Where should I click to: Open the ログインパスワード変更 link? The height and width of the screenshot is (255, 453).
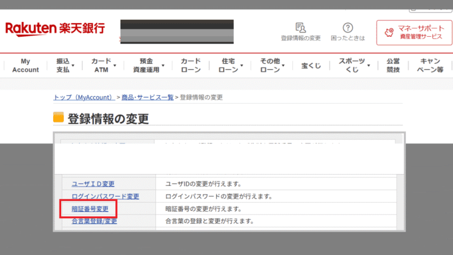(105, 197)
